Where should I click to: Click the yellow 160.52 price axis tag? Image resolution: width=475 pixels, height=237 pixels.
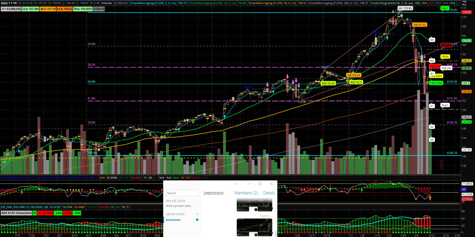[466, 61]
